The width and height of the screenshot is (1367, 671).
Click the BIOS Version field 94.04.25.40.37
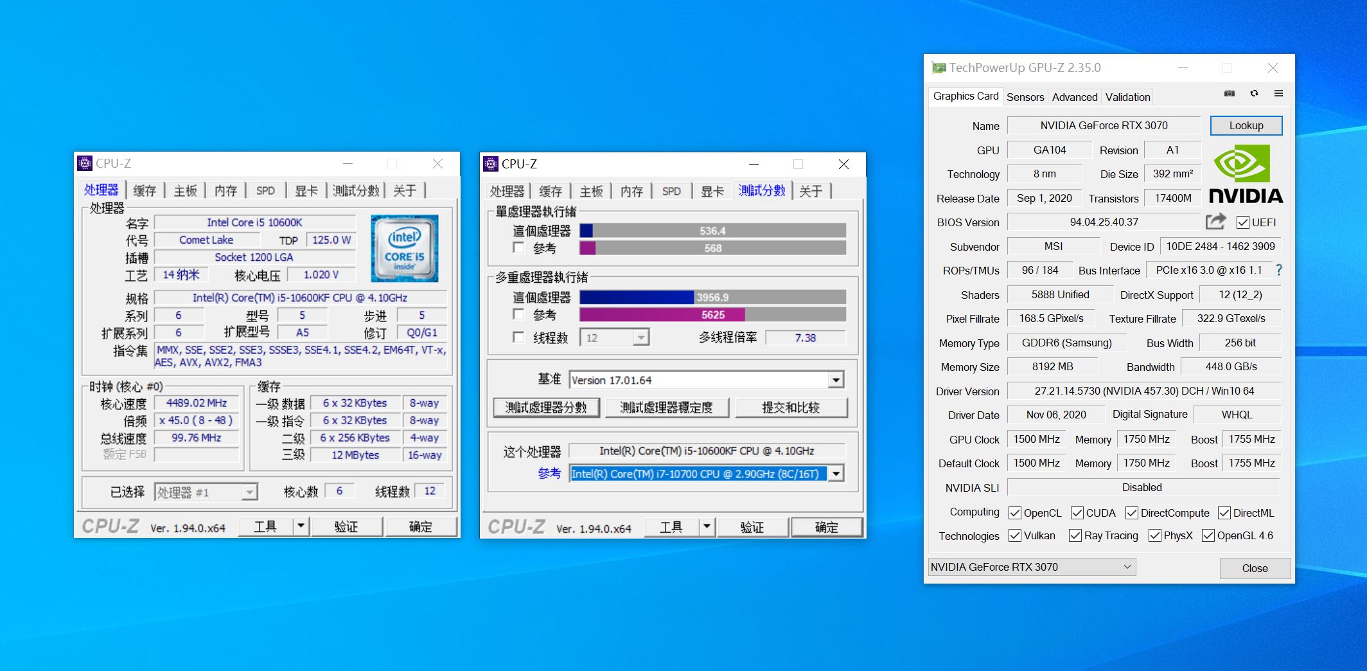(x=1104, y=222)
